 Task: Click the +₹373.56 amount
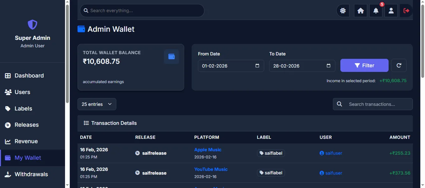pos(400,173)
